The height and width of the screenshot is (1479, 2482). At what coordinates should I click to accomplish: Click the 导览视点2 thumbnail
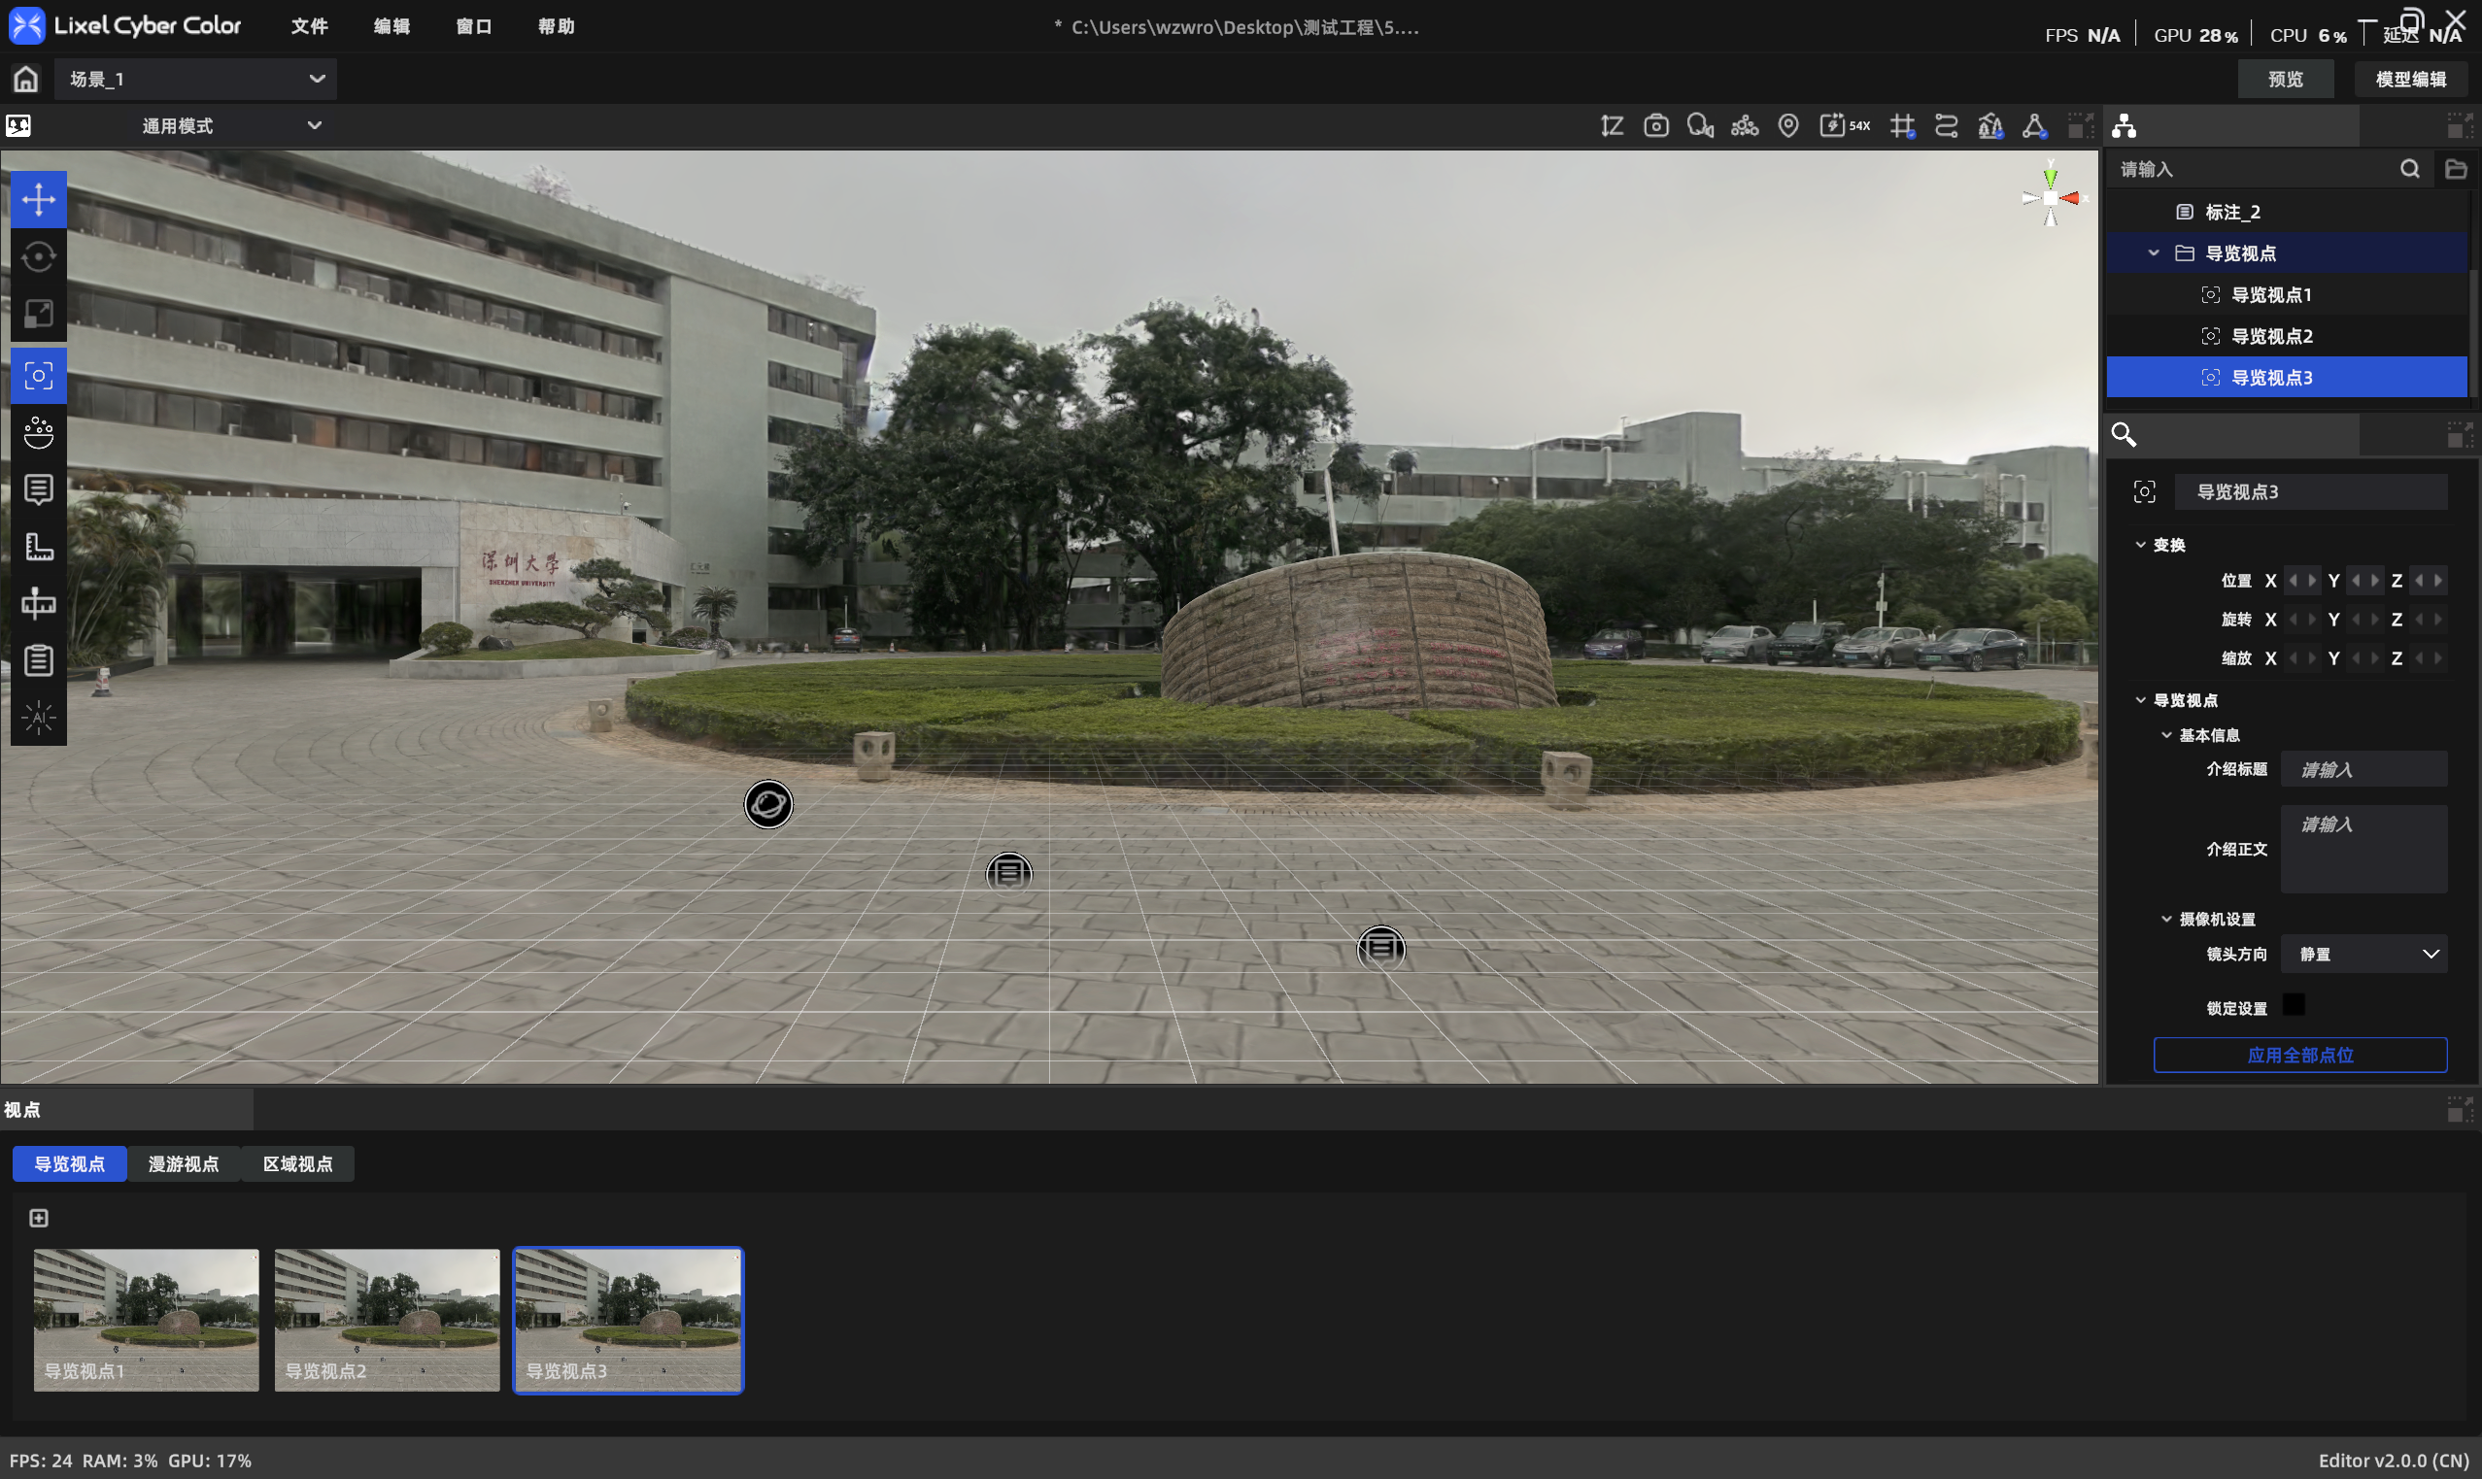click(387, 1320)
